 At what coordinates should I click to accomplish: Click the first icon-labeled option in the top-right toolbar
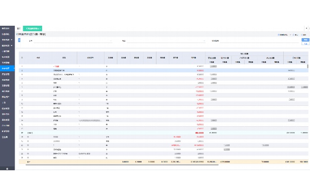click(x=283, y=35)
